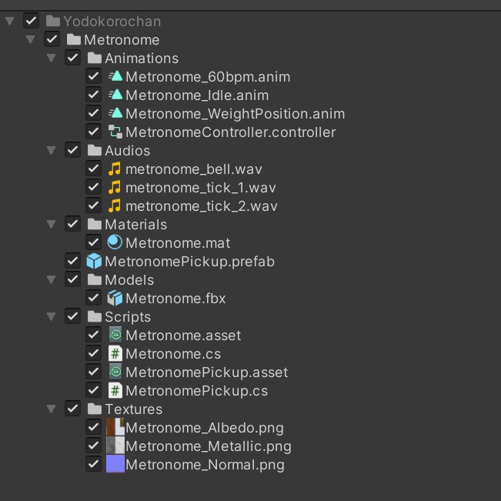
Task: Click the C# script icon for Metronome.cs
Action: (115, 354)
